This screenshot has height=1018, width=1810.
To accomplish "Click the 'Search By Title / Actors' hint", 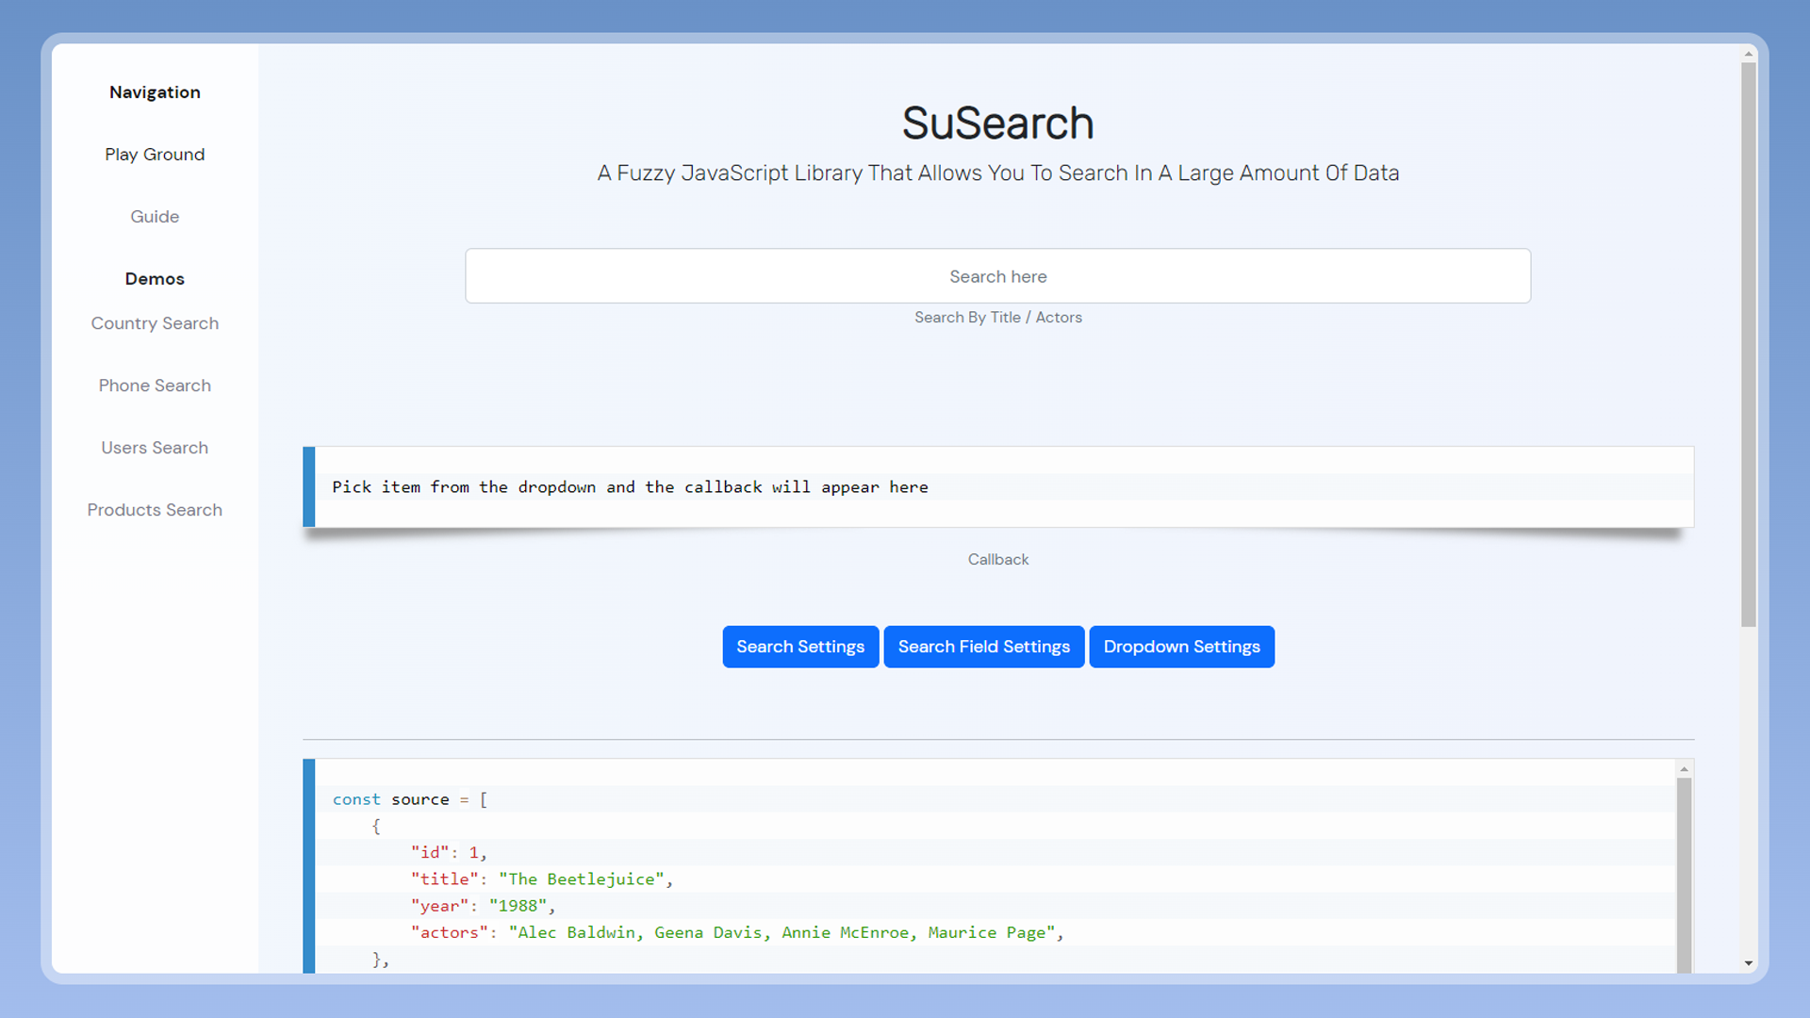I will pos(997,318).
